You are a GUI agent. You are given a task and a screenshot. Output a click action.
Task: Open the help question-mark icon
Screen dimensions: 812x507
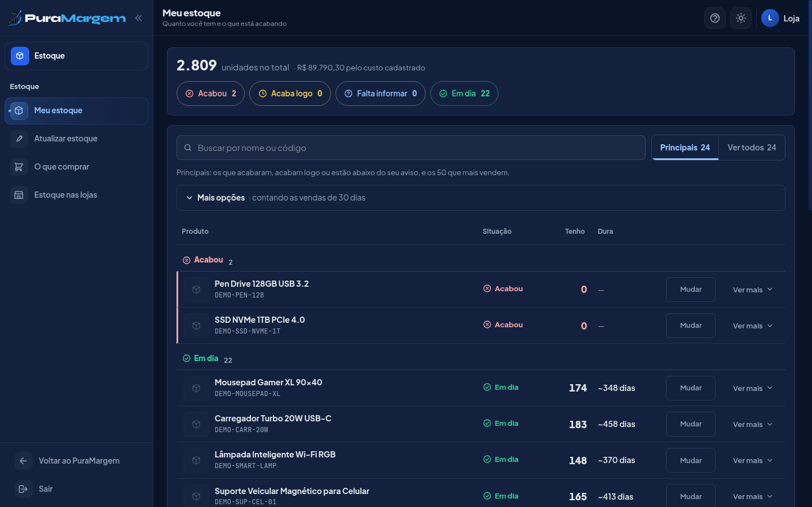tap(715, 18)
